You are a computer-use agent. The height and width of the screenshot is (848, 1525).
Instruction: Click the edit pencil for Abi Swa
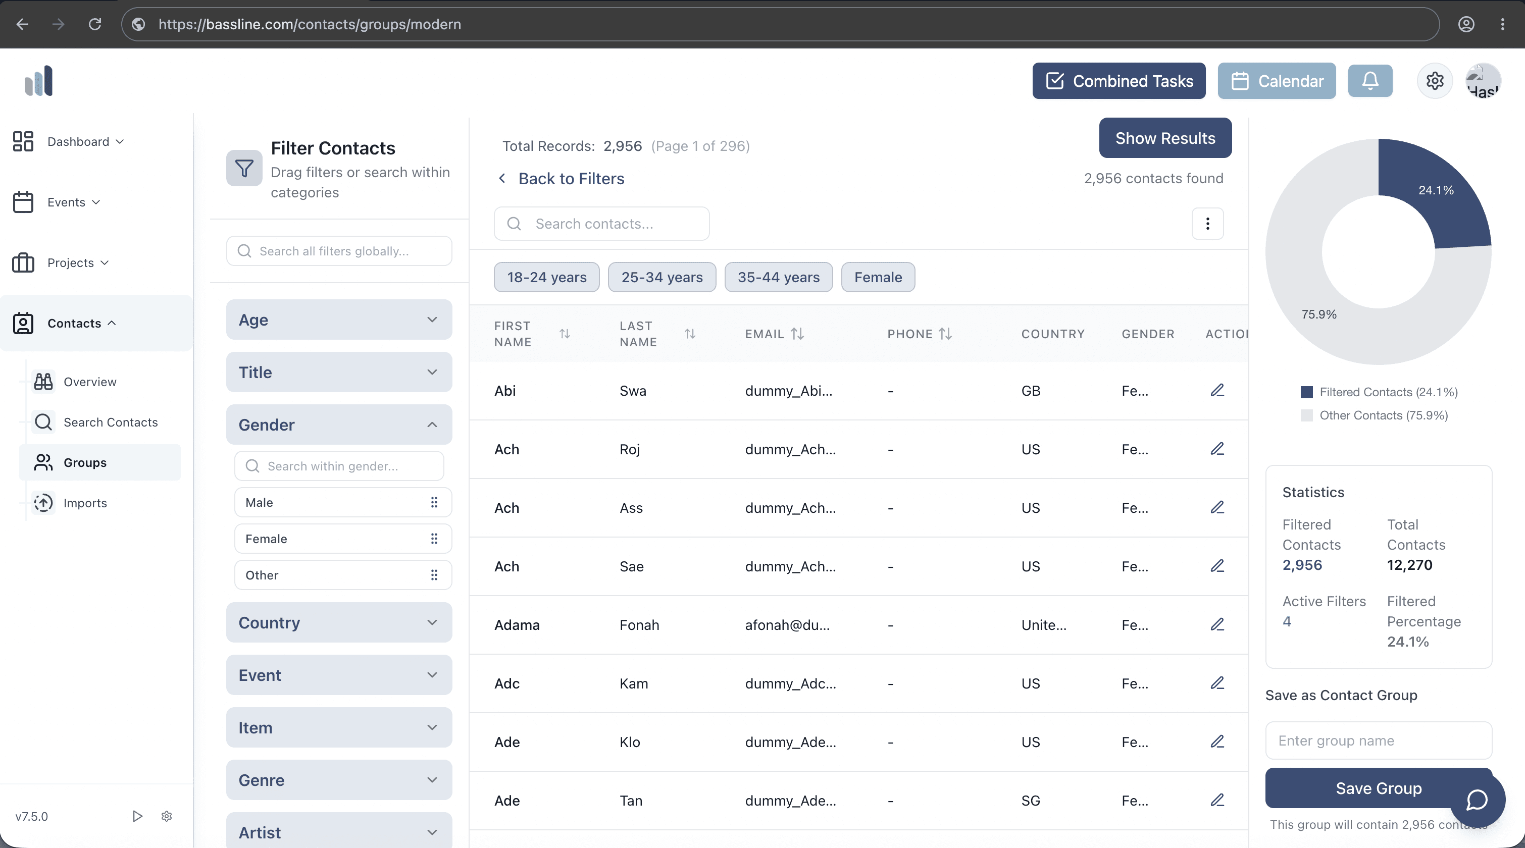1217,390
